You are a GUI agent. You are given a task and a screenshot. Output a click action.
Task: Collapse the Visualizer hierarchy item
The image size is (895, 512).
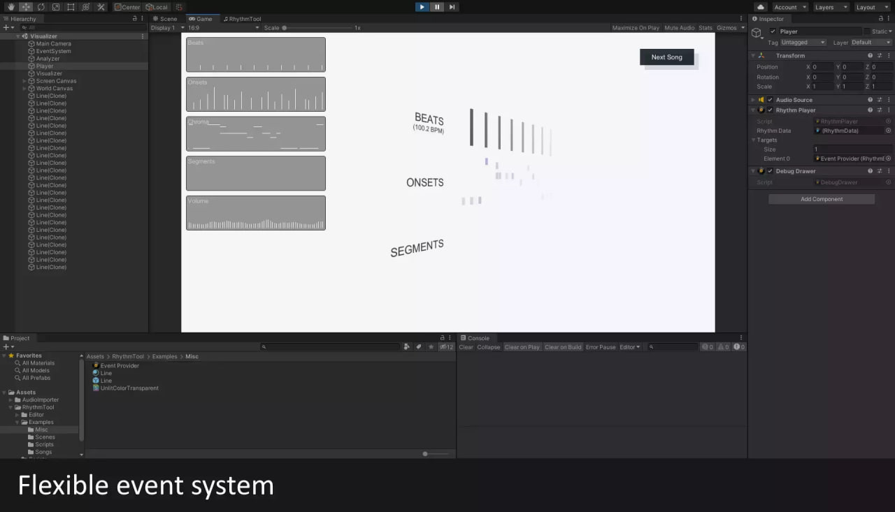point(17,36)
